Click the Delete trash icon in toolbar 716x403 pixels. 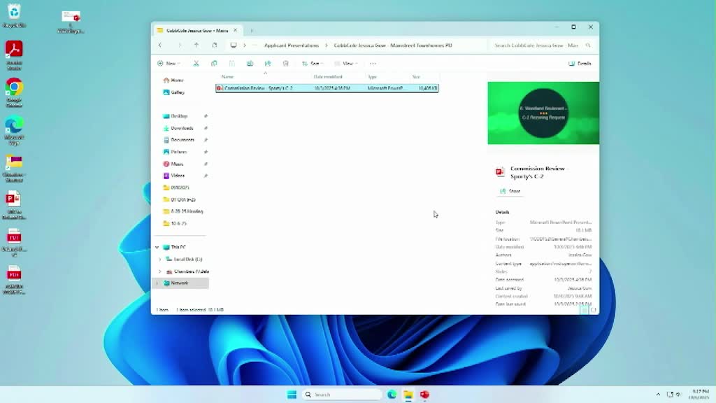286,64
